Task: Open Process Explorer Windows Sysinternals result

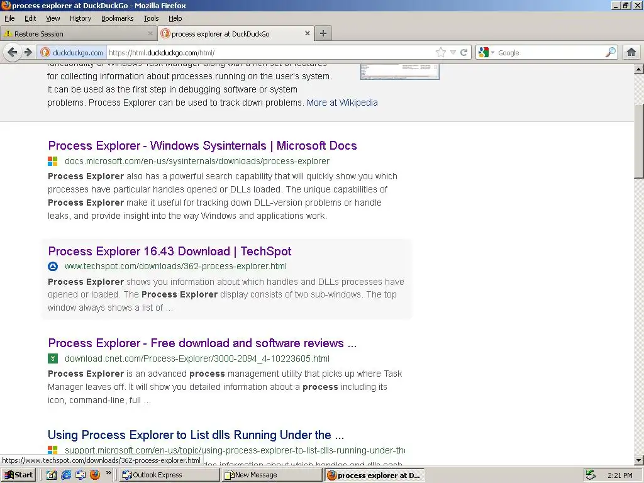Action: pos(203,146)
